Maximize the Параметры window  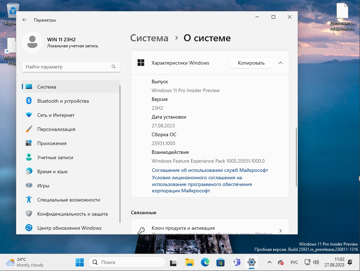coord(273,17)
